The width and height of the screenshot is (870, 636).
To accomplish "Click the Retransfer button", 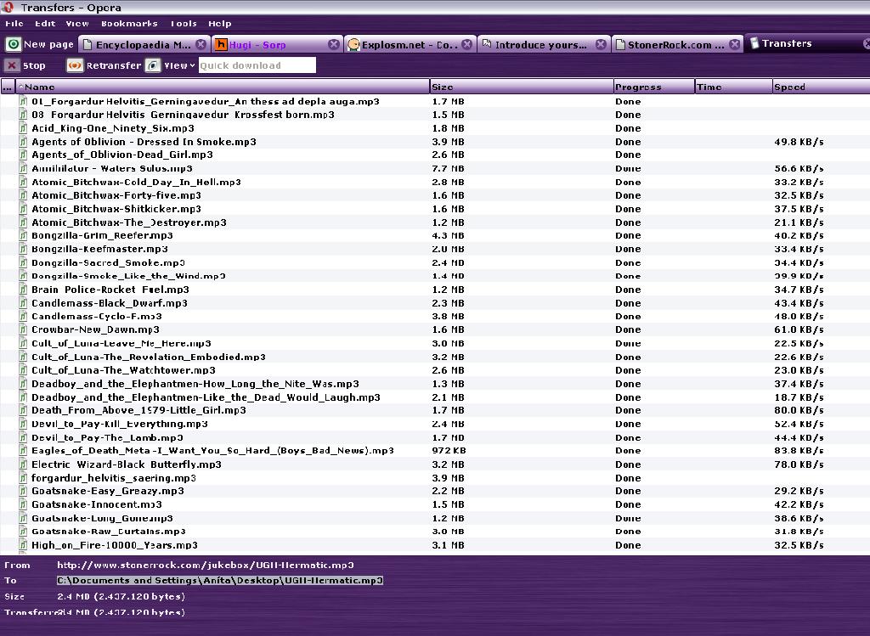I will tap(103, 65).
